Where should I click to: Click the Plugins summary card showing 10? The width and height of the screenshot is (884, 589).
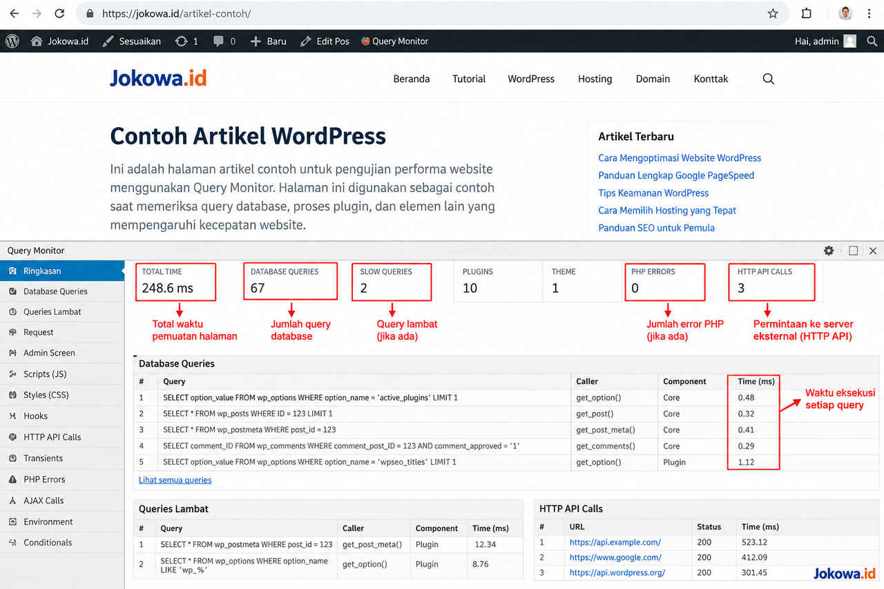click(497, 282)
